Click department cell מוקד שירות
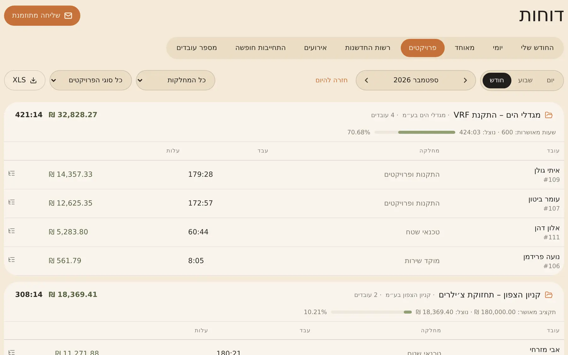The height and width of the screenshot is (355, 568). pyautogui.click(x=422, y=261)
